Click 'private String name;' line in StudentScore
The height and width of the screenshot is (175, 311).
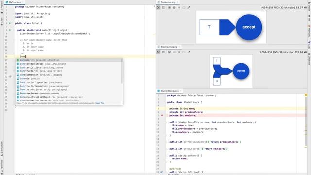click(182, 109)
